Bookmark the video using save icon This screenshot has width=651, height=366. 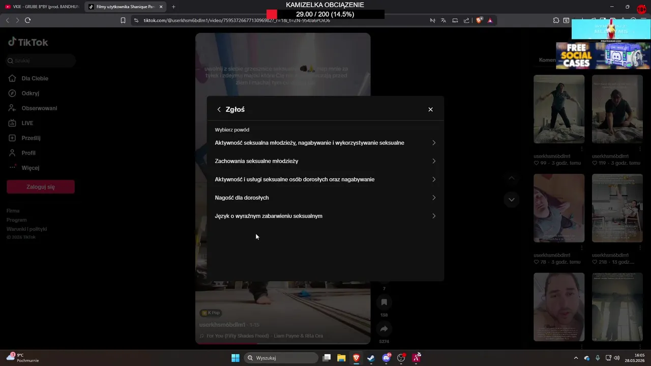(x=384, y=302)
